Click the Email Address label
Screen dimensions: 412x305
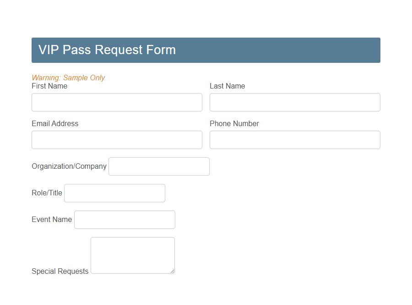(x=55, y=123)
